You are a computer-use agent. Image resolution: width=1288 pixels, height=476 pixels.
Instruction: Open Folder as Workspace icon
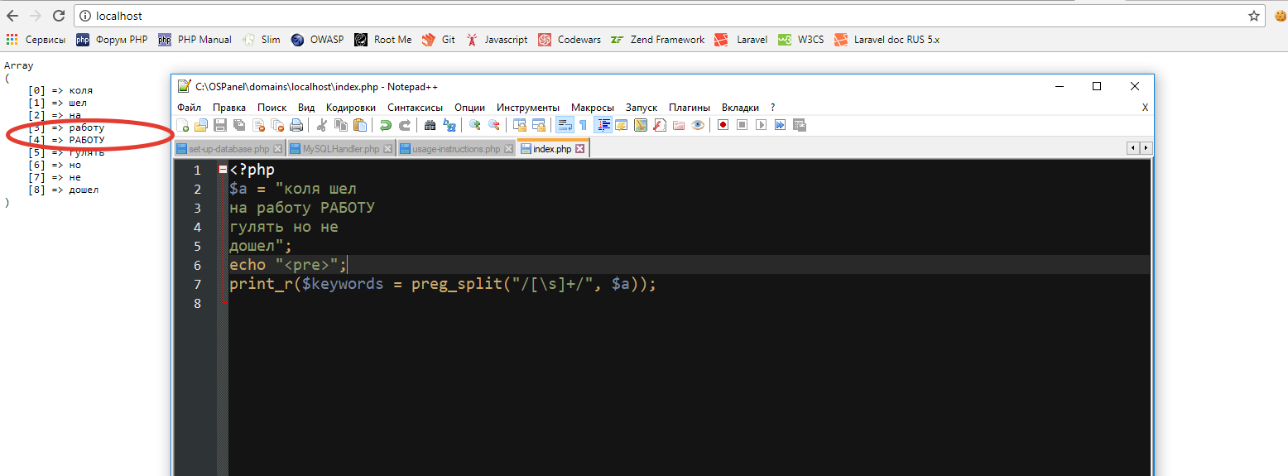[x=679, y=125]
